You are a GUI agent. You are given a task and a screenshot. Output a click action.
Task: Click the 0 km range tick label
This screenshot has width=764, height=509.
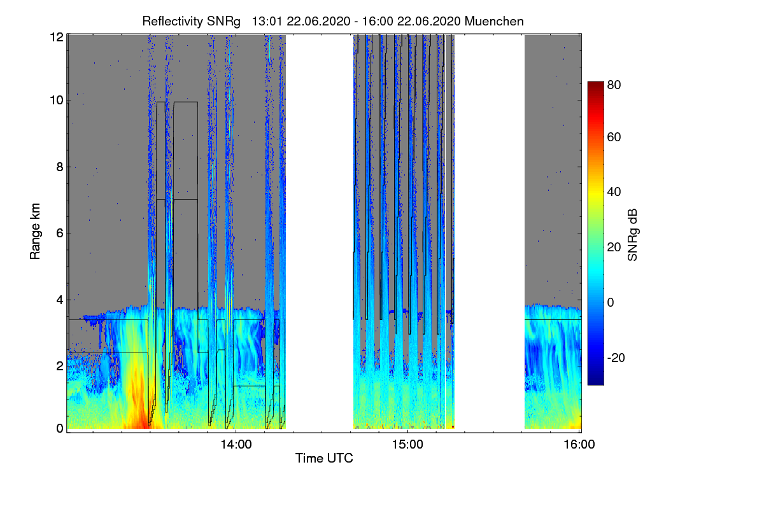(60, 428)
